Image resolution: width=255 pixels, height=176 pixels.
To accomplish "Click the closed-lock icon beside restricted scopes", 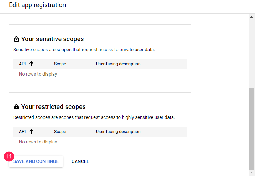I will 16,107.
